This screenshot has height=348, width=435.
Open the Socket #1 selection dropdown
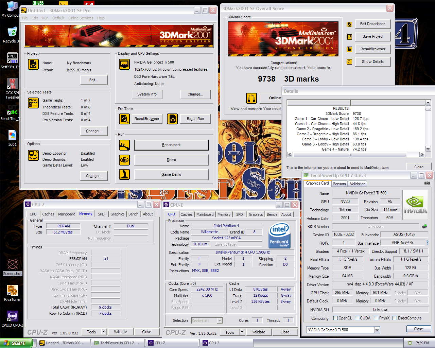coord(220,320)
